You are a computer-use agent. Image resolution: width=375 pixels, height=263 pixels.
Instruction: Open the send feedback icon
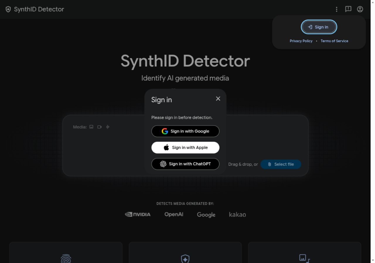(348, 9)
